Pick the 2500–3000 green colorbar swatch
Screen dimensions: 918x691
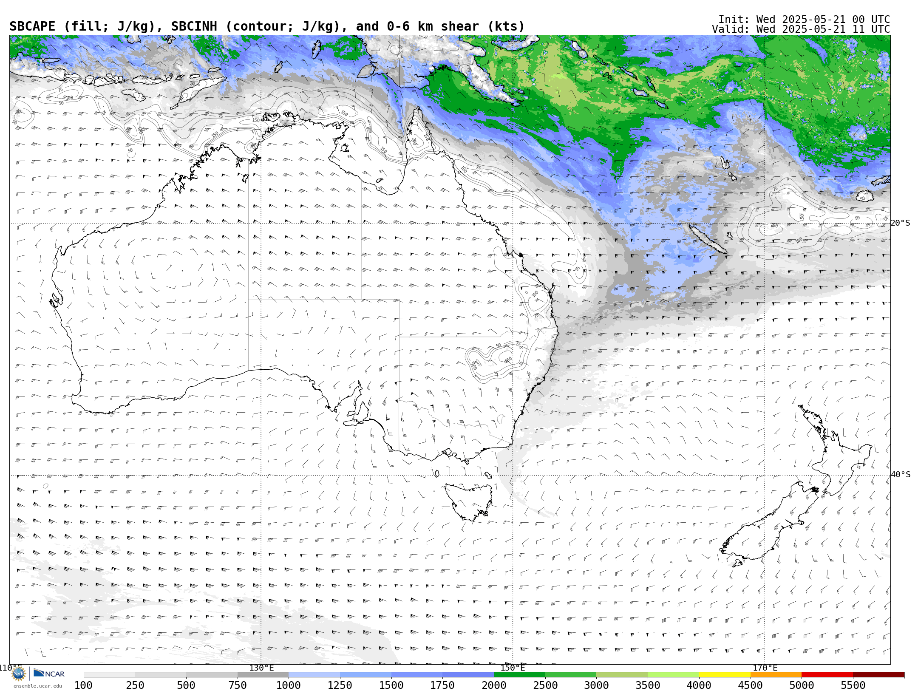tap(571, 675)
